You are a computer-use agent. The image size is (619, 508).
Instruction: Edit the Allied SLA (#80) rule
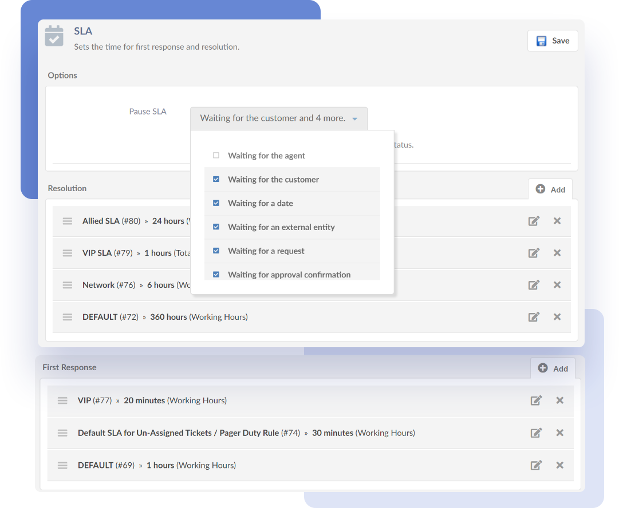pos(534,220)
